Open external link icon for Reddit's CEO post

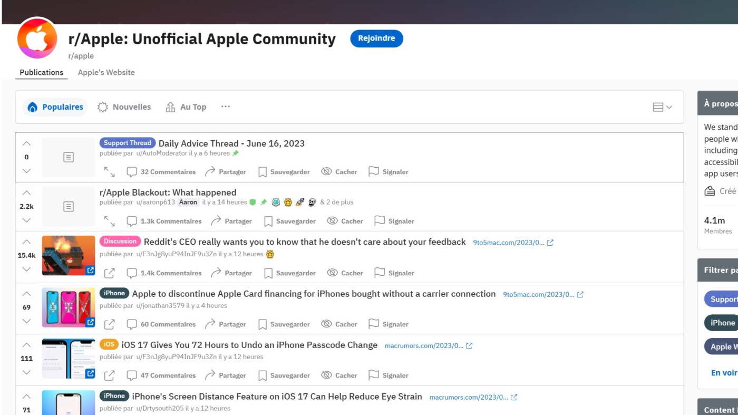point(109,273)
